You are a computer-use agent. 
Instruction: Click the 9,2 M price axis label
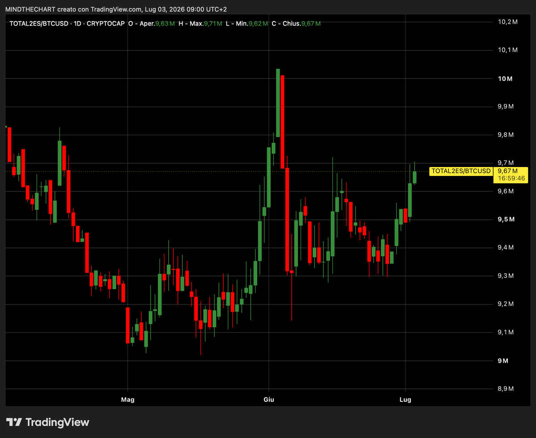[506, 304]
